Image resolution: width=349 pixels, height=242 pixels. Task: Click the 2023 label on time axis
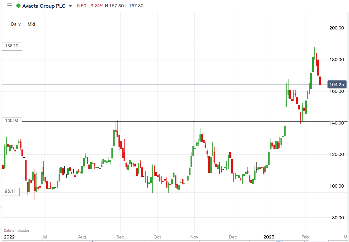(x=269, y=237)
